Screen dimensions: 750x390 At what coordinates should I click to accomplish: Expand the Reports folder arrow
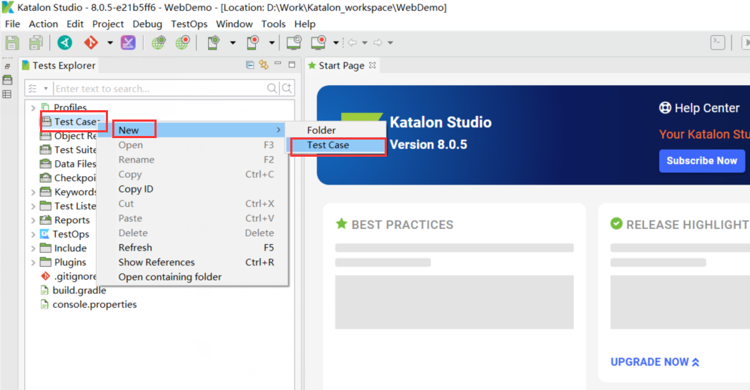coord(33,220)
